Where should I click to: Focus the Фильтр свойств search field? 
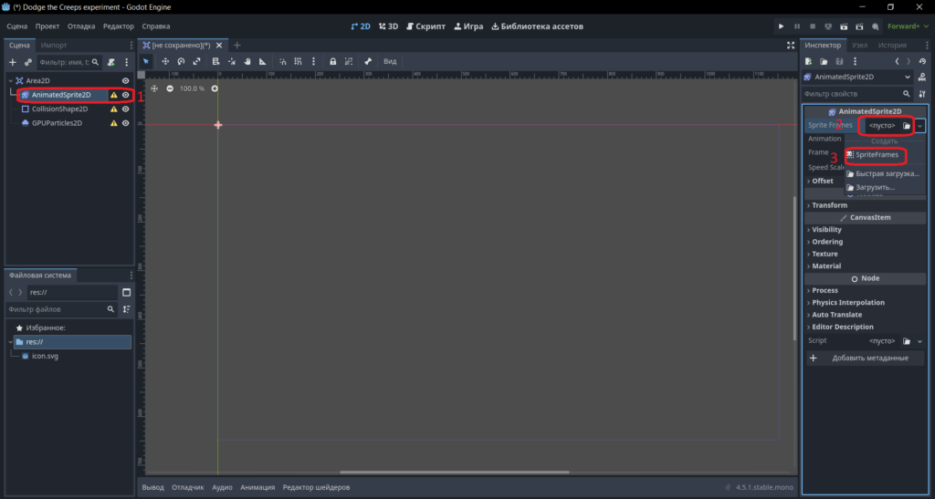(x=857, y=94)
